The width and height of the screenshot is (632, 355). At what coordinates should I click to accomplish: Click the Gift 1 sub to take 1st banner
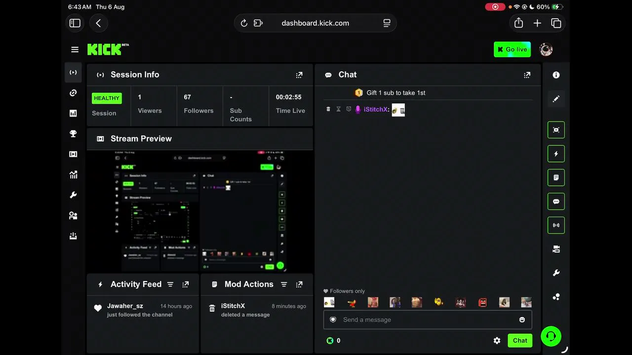(390, 93)
